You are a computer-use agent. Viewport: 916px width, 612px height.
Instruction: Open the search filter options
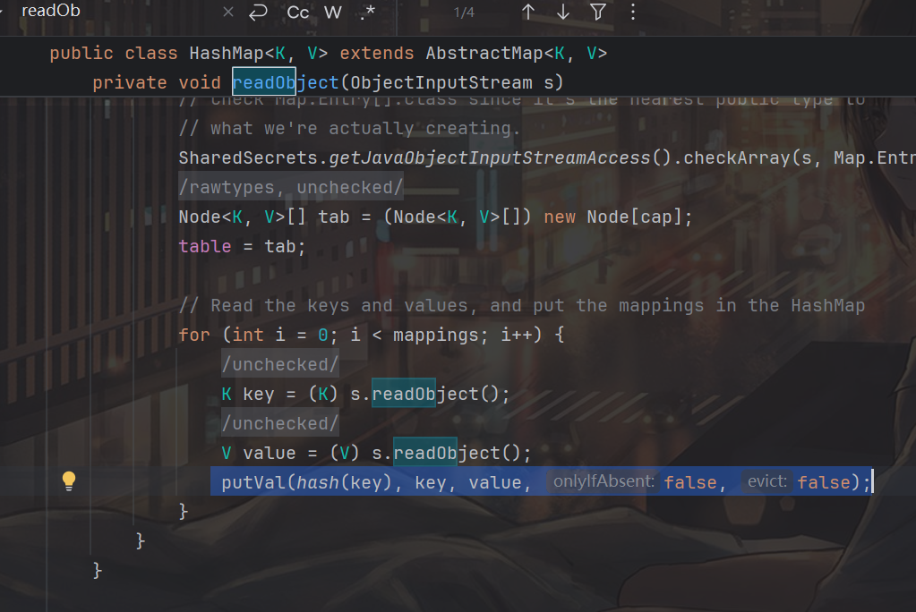[598, 13]
